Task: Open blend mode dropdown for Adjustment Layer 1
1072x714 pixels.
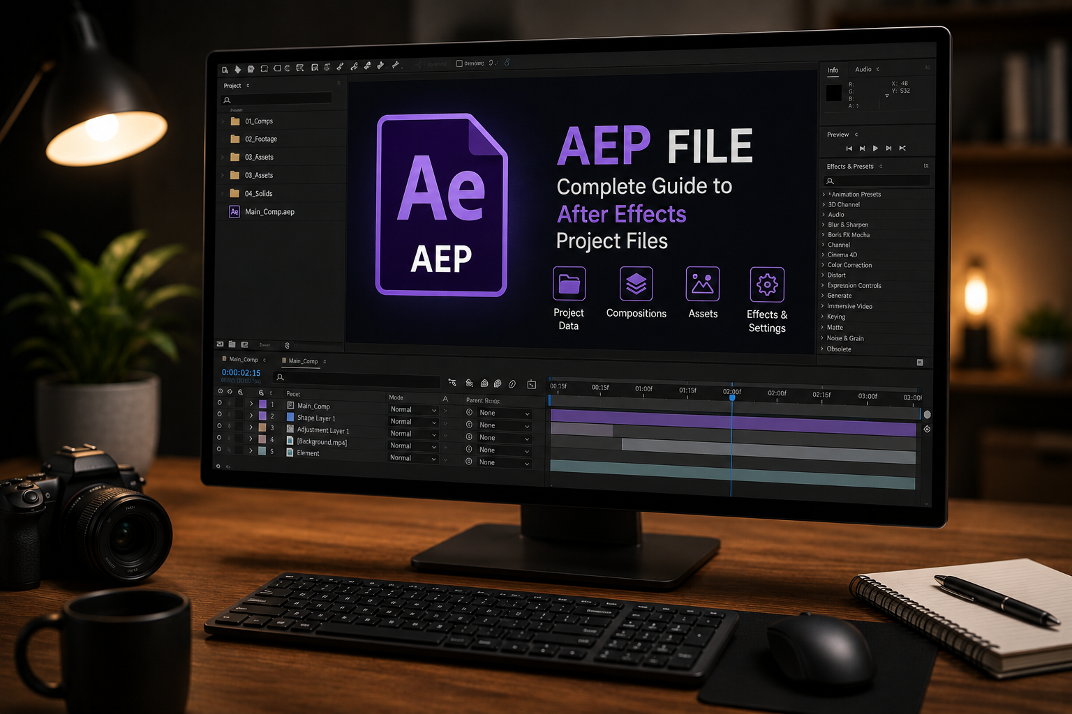Action: click(x=413, y=433)
